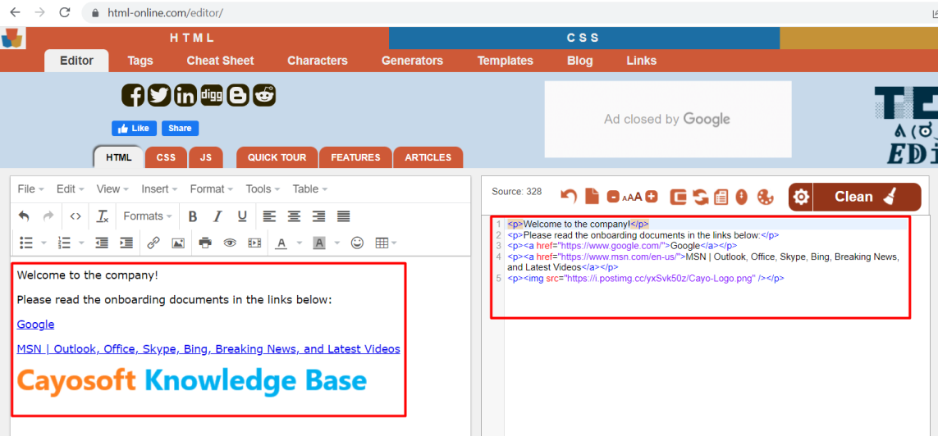Viewport: 938px width, 436px height.
Task: Align text center
Action: click(x=295, y=216)
